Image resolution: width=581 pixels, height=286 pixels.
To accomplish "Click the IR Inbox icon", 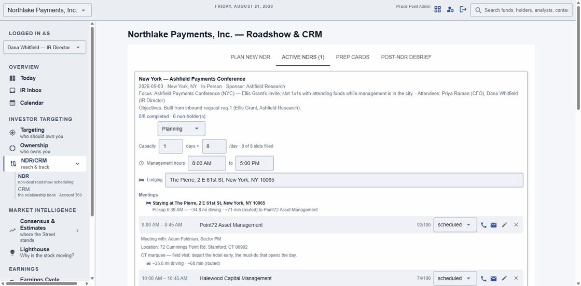I will [12, 90].
